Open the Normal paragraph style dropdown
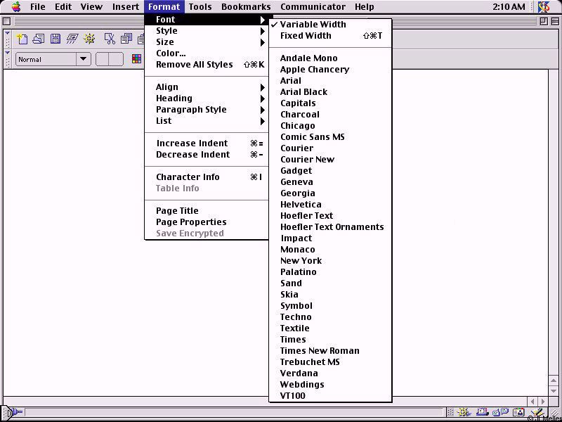Image resolution: width=562 pixels, height=422 pixels. (x=83, y=60)
